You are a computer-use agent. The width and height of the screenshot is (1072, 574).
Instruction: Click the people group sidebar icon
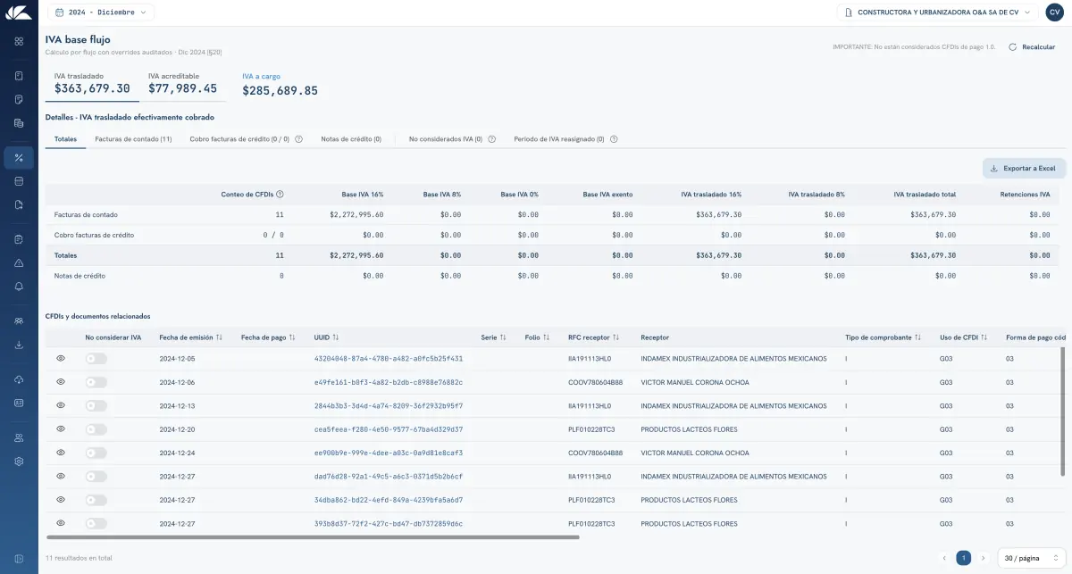(19, 321)
